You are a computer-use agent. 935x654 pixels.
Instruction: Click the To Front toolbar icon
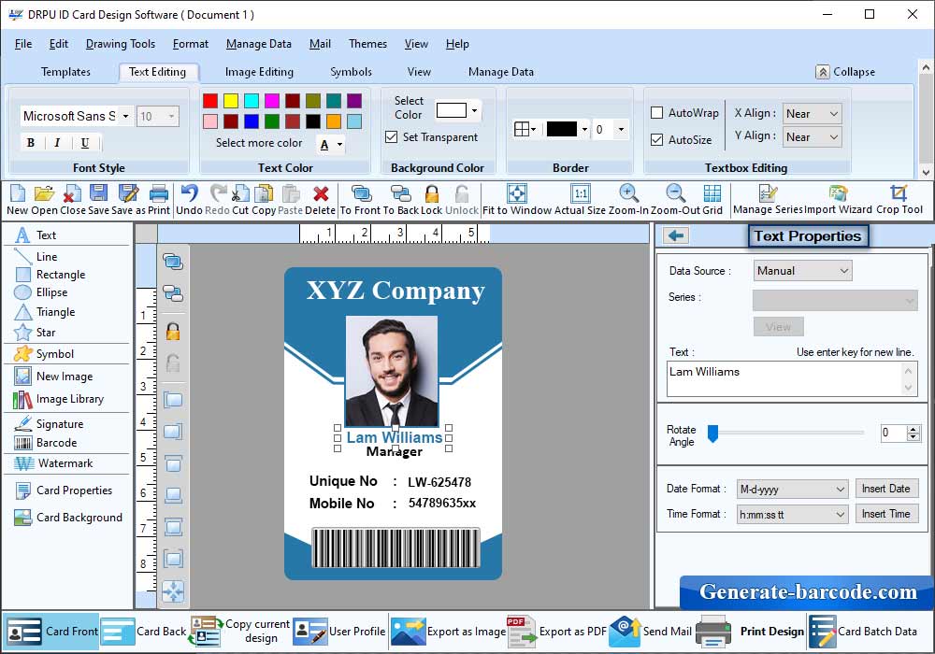[361, 193]
